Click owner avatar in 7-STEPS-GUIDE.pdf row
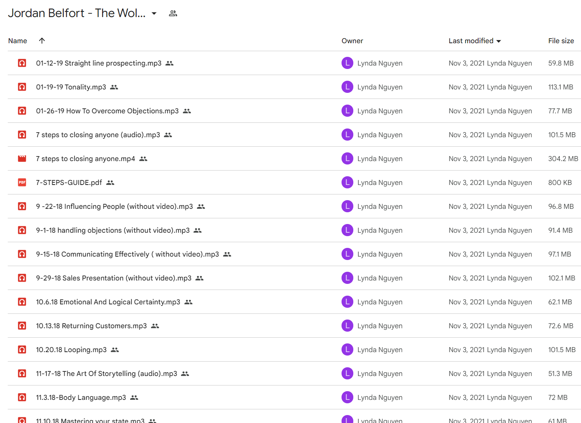The image size is (581, 423). 347,182
